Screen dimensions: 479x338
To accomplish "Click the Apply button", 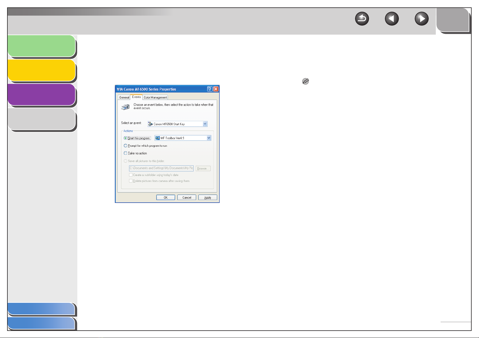I will pos(208,198).
